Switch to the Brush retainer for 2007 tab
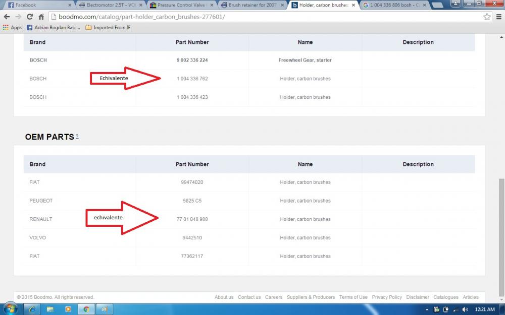 pos(252,5)
